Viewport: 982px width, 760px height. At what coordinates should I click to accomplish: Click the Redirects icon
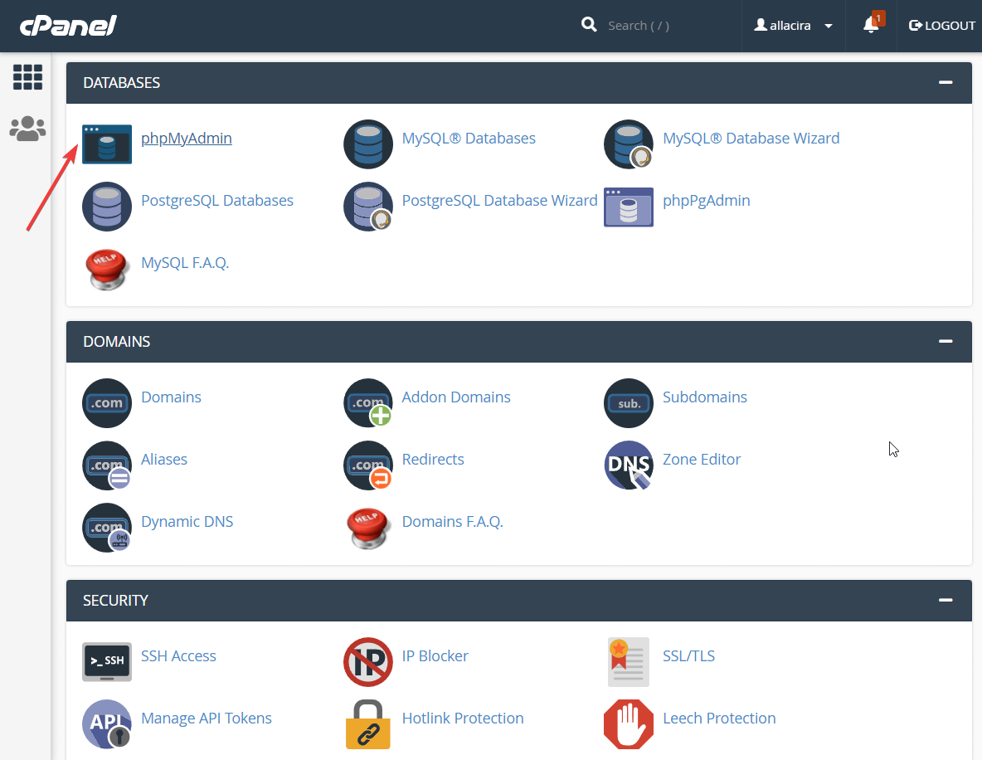368,465
